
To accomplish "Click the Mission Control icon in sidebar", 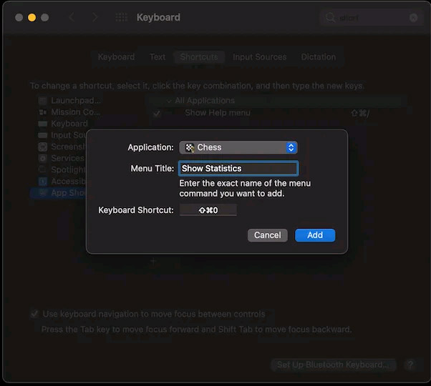I will (43, 112).
